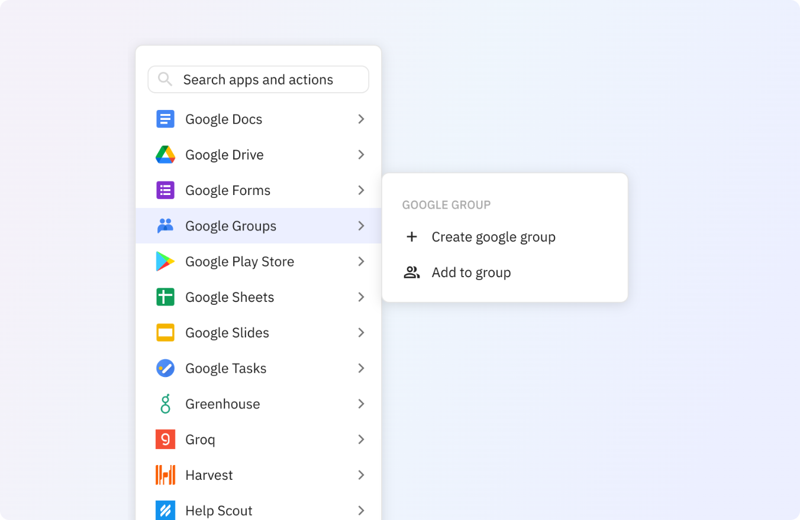Expand Harvest submenu chevron

pos(361,475)
